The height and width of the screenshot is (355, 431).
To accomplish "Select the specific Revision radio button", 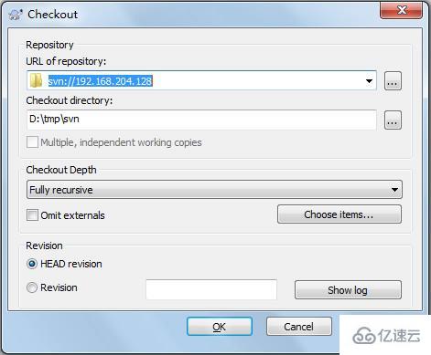I will coord(32,287).
